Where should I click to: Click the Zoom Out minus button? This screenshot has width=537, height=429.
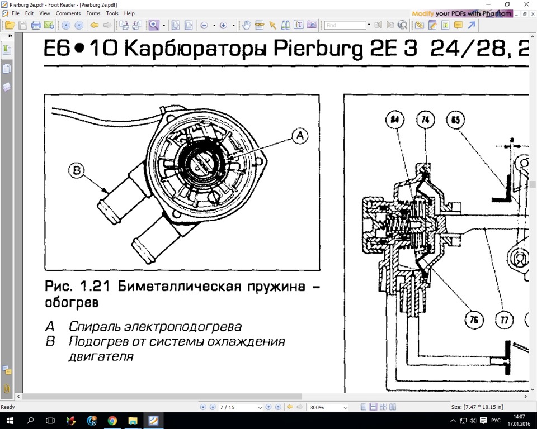(x=204, y=25)
